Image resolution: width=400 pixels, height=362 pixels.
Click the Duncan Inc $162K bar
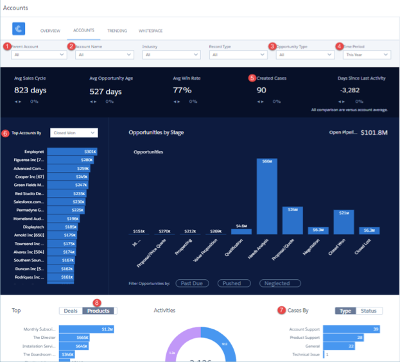[x=61, y=269]
